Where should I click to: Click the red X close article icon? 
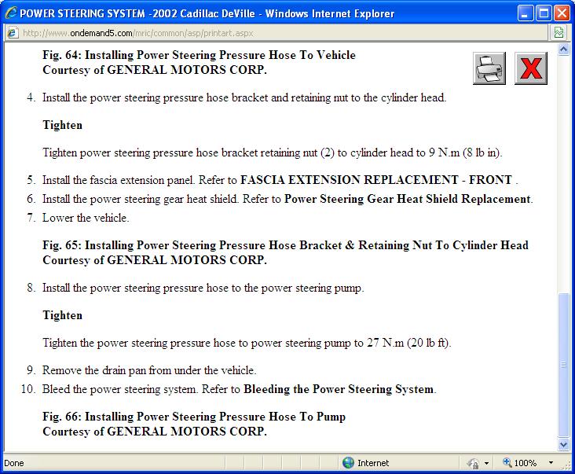click(531, 68)
